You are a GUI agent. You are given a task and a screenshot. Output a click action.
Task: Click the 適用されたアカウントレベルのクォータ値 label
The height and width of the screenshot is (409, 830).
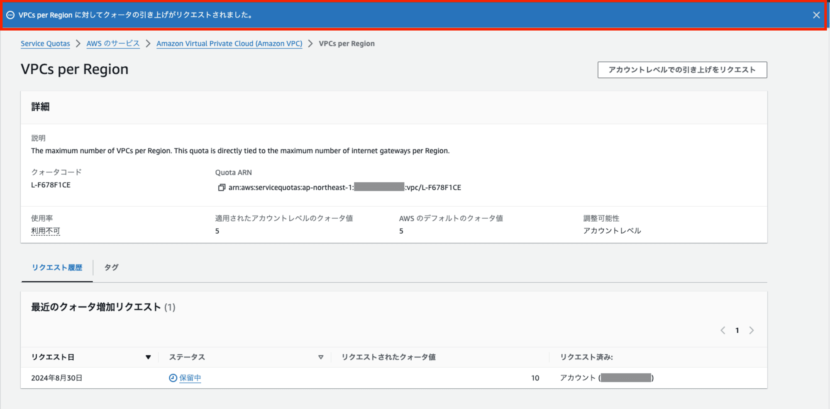coord(284,218)
